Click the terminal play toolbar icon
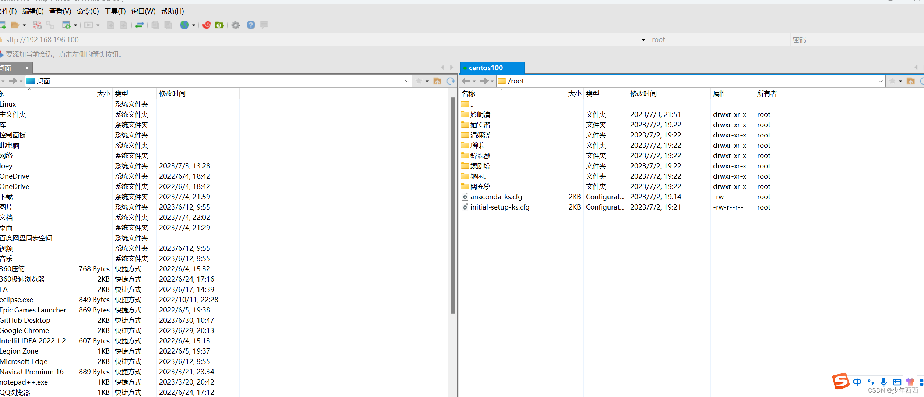 (x=89, y=25)
